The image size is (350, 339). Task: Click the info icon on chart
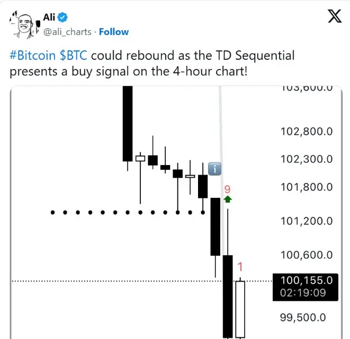(214, 169)
